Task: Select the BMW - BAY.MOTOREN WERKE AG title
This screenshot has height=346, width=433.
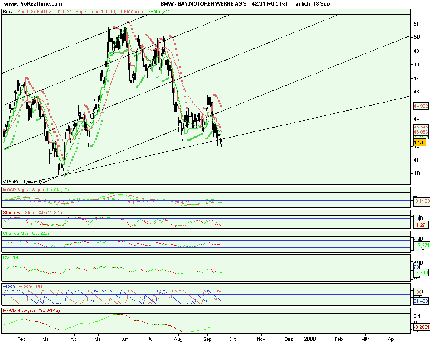Action: (x=204, y=4)
